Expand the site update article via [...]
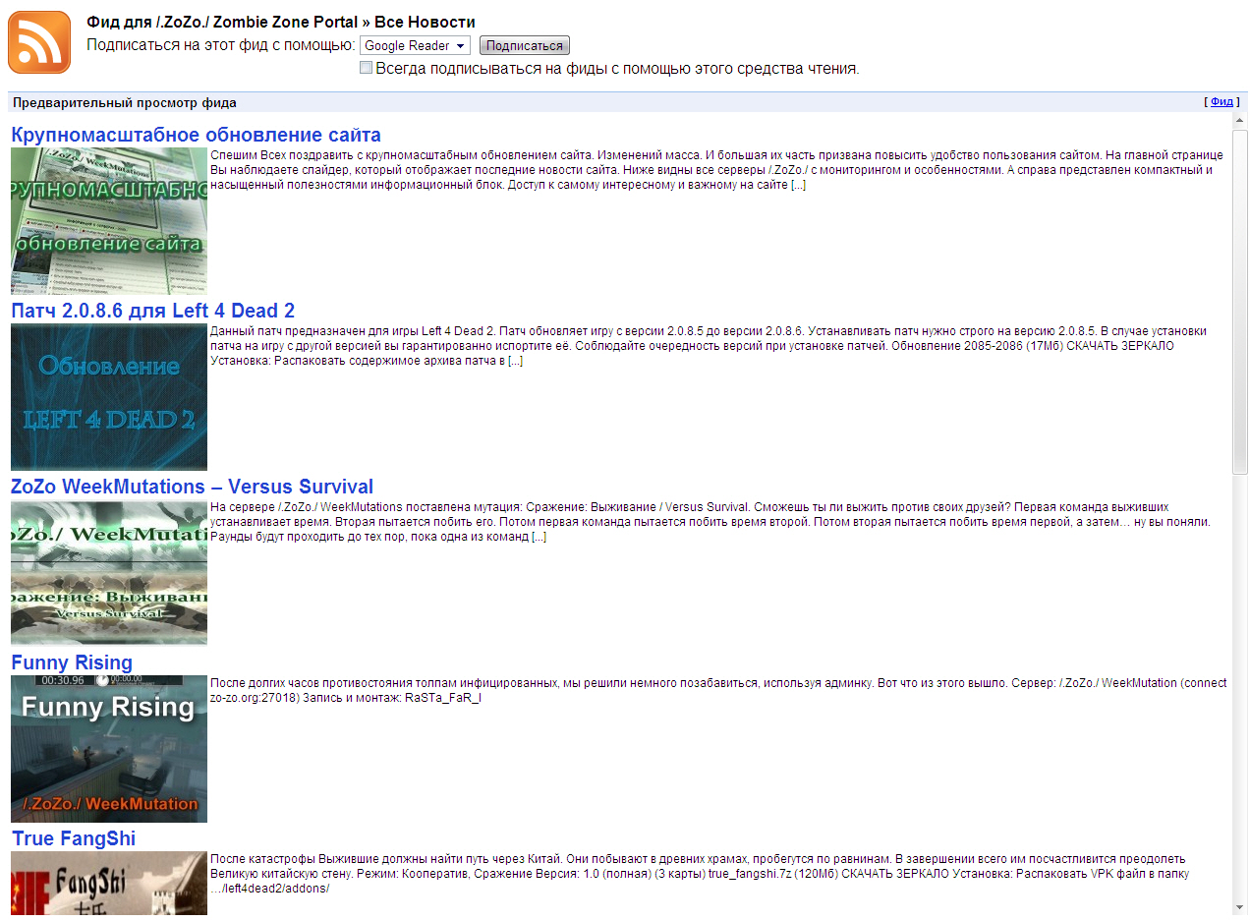This screenshot has width=1250, height=921. point(798,186)
